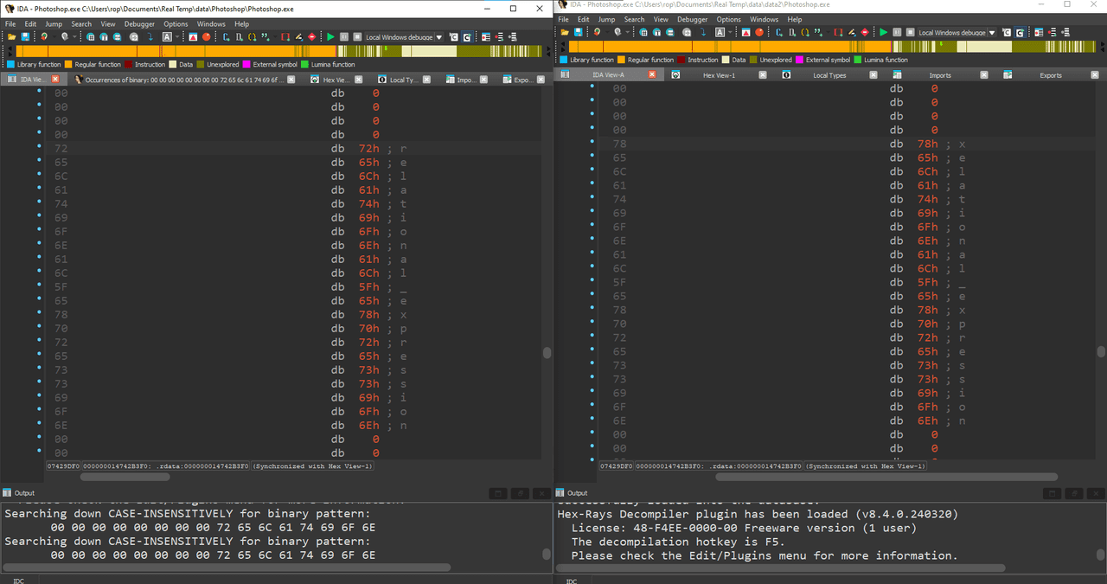This screenshot has height=584, width=1107.
Task: Open Jump menu in left window
Action: [x=52, y=24]
